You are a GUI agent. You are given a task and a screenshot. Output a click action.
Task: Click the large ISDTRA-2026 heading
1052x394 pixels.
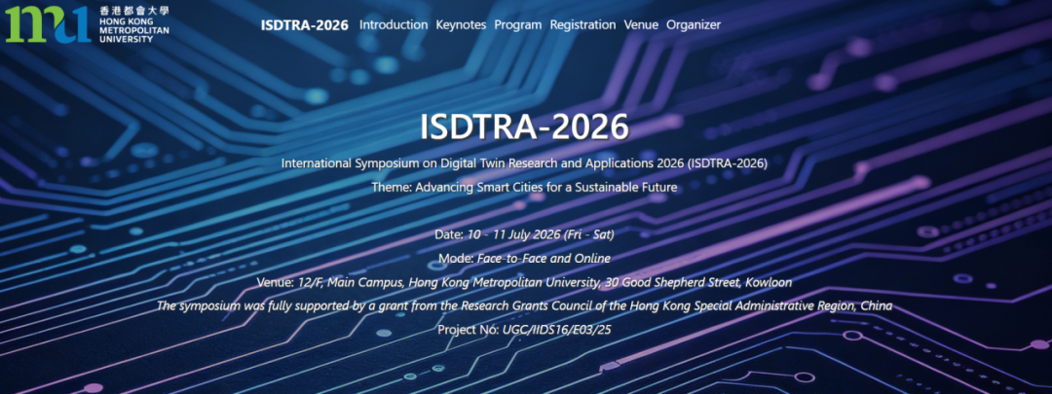[x=525, y=126]
